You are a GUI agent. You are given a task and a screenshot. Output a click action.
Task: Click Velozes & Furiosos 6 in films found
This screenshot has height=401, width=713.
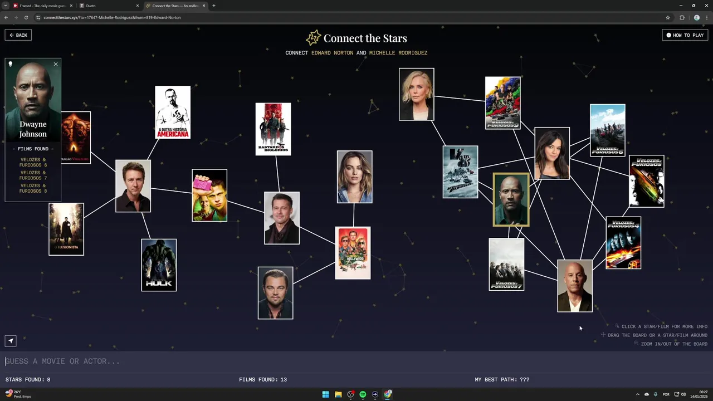coord(33,163)
